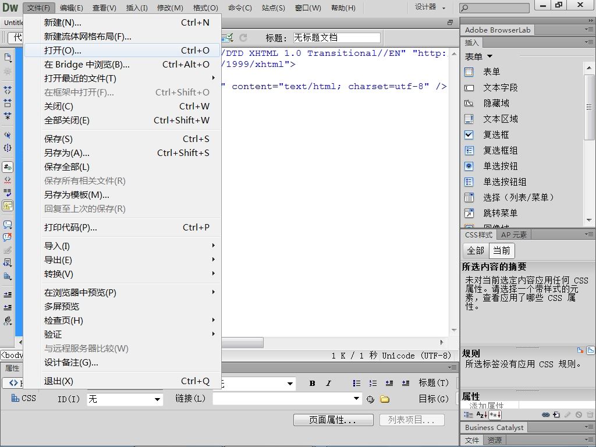Insert a 单选按钮 radio button
This screenshot has height=447, width=596.
point(491,166)
